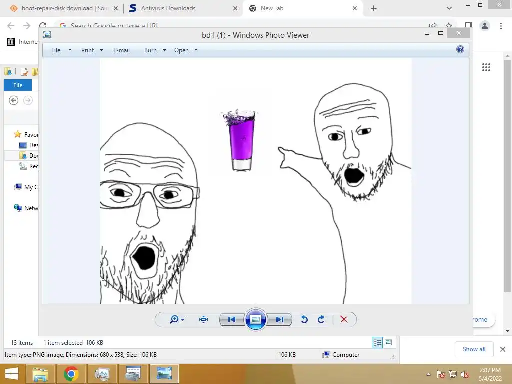512x384 pixels.
Task: Click the network tray icon
Action: [452, 374]
